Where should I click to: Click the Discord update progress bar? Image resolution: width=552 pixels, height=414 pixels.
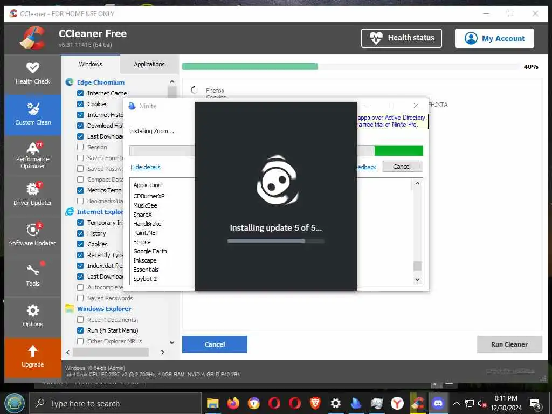(275, 241)
